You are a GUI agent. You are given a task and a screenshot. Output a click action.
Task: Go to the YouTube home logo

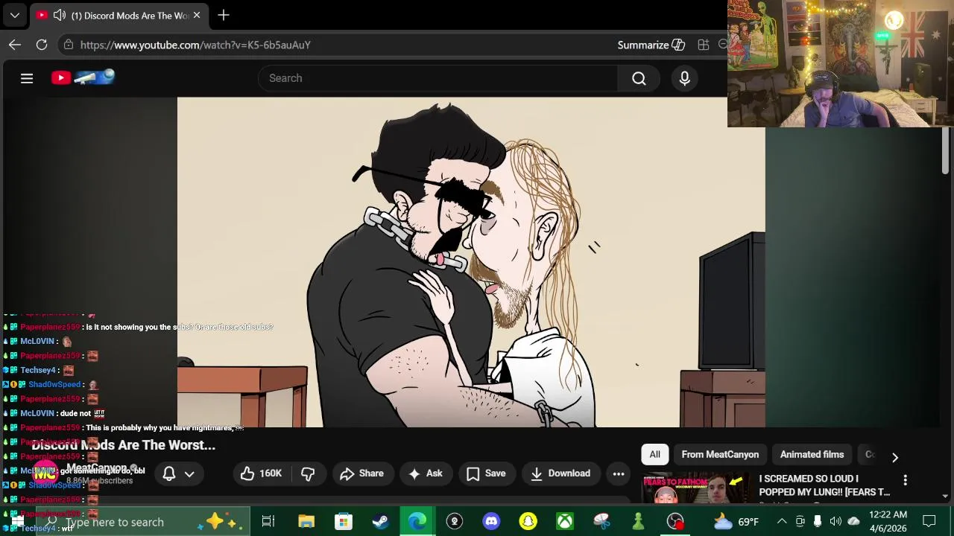83,77
